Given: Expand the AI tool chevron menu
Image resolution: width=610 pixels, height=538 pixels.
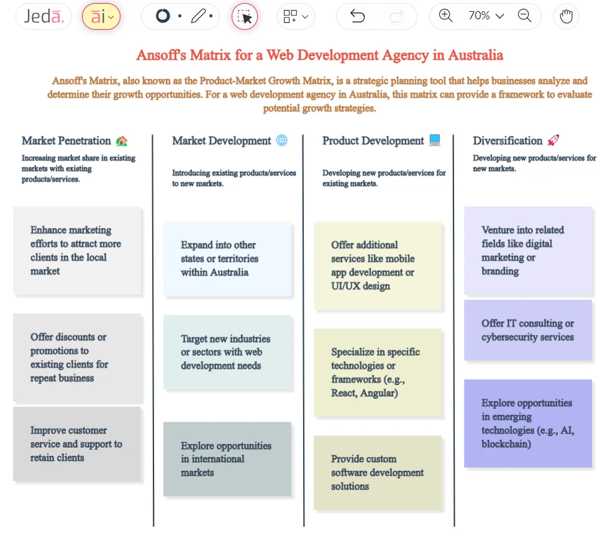Looking at the screenshot, I should [x=109, y=16].
